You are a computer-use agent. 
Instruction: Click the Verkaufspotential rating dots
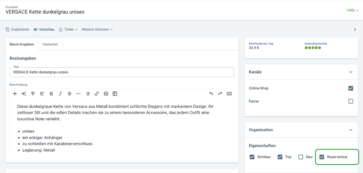[313, 48]
